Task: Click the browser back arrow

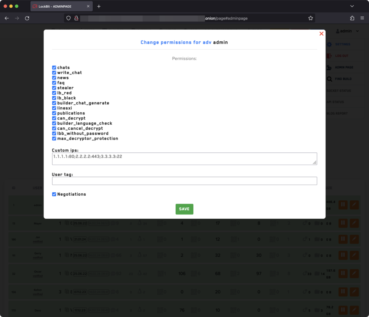Action: [7, 18]
